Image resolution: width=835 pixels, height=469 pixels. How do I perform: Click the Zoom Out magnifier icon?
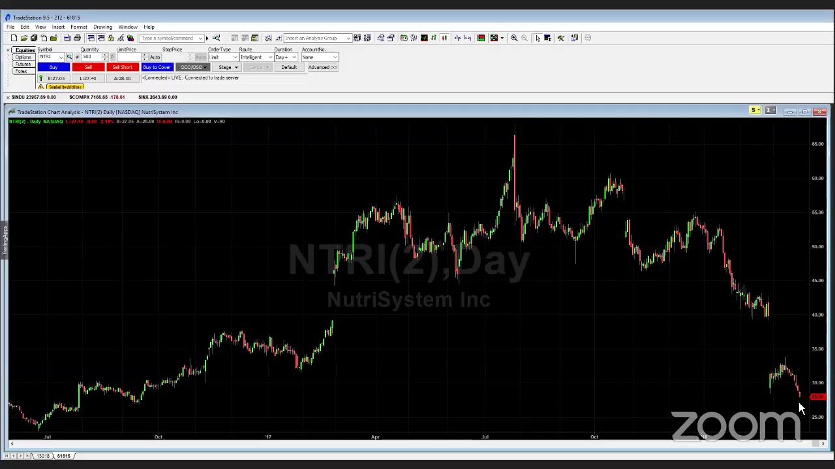click(x=524, y=38)
